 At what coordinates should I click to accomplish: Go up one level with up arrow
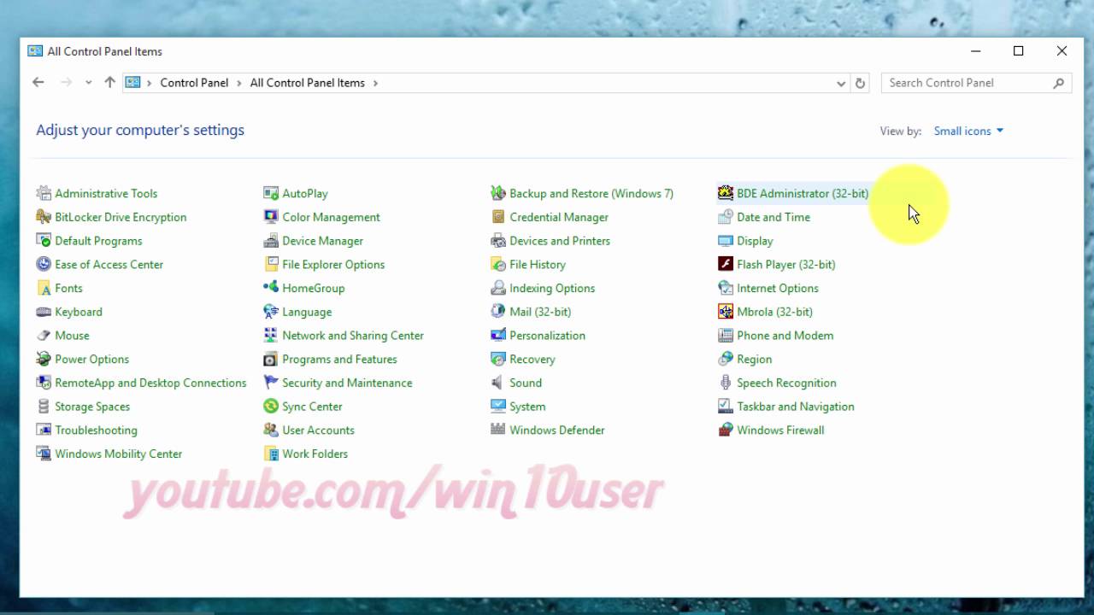point(109,83)
